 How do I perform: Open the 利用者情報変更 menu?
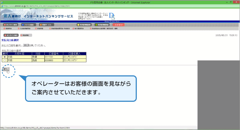pos(84,25)
